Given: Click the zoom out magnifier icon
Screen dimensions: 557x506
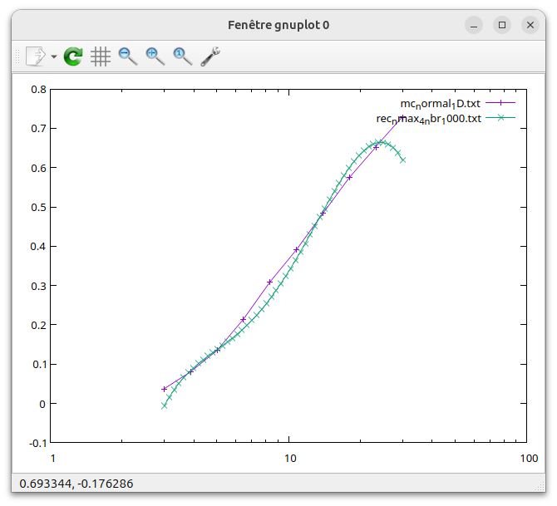Looking at the screenshot, I should pyautogui.click(x=128, y=56).
